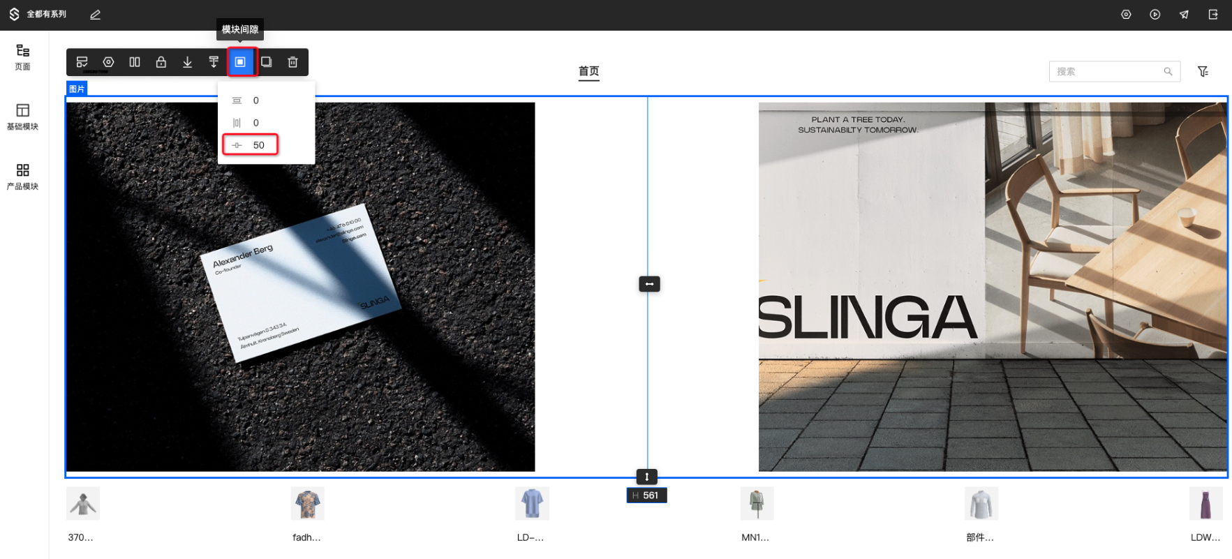Select the fadh... product thumbnail
Viewport: 1232px width, 559px height.
307,504
